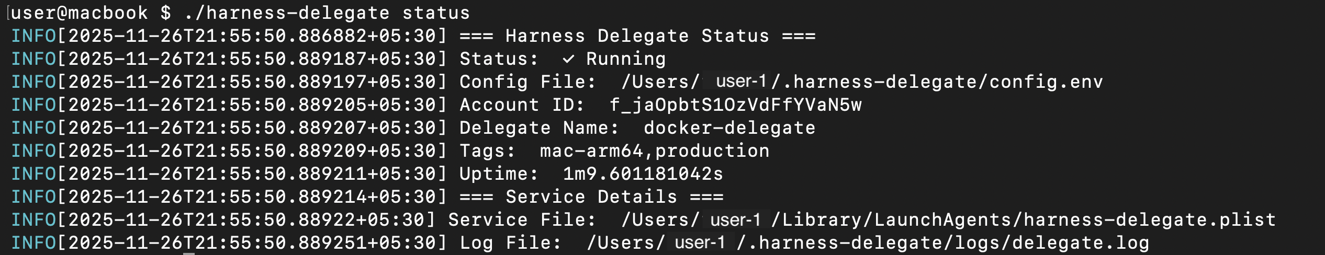Click the Service Details header line
Screen dimensions: 1325x255
[x=591, y=197]
